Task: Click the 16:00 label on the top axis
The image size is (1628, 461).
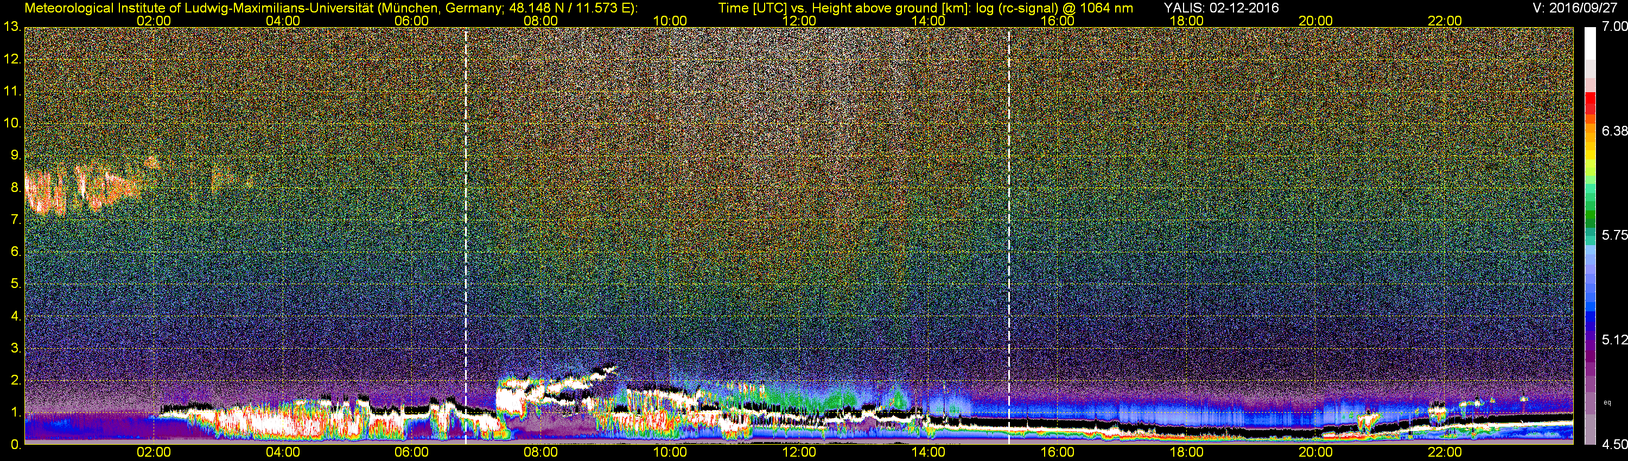Action: (x=1057, y=21)
